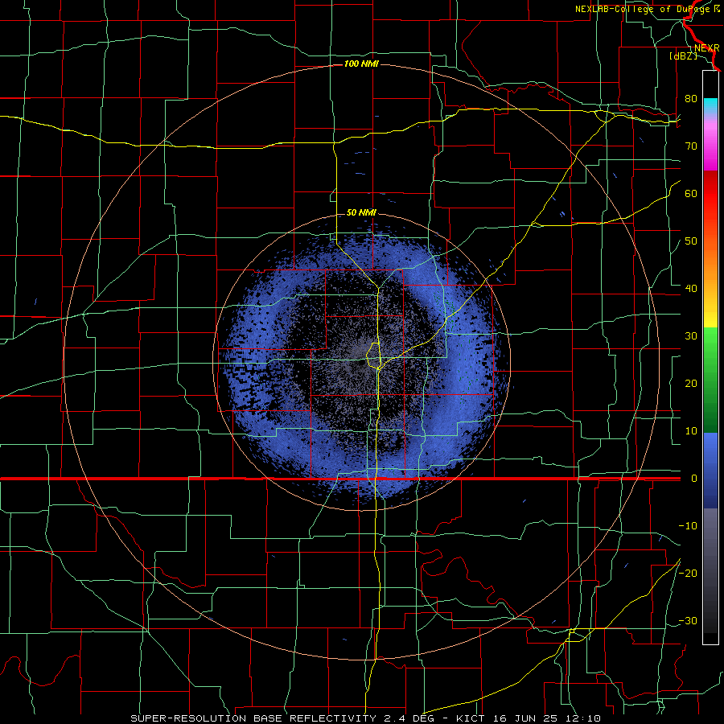Click the blue band of the color bar
The image size is (724, 724).
[x=710, y=470]
